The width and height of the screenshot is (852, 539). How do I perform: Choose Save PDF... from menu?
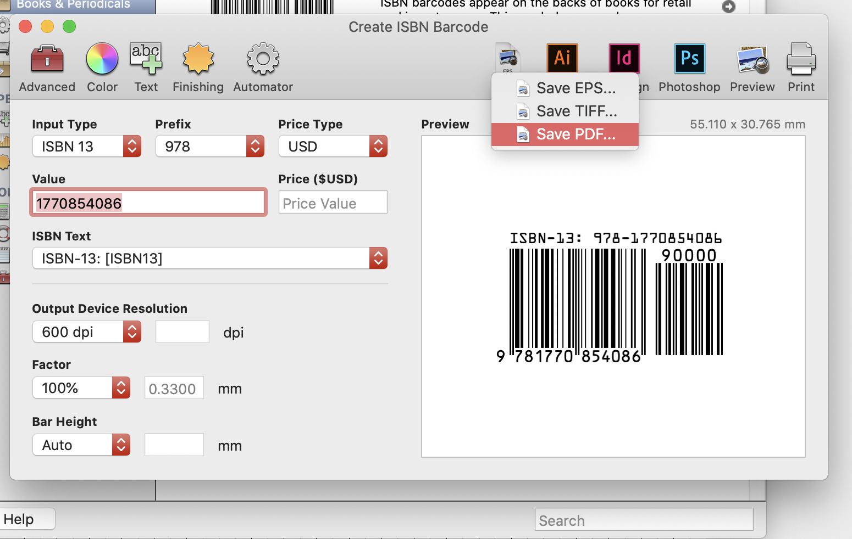click(x=565, y=134)
